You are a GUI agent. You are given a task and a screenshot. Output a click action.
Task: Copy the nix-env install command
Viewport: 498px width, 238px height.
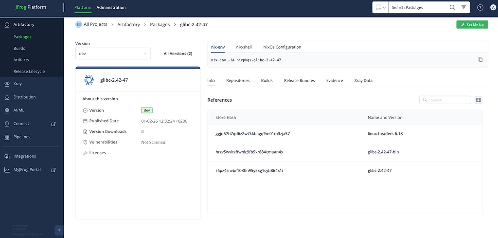480,60
